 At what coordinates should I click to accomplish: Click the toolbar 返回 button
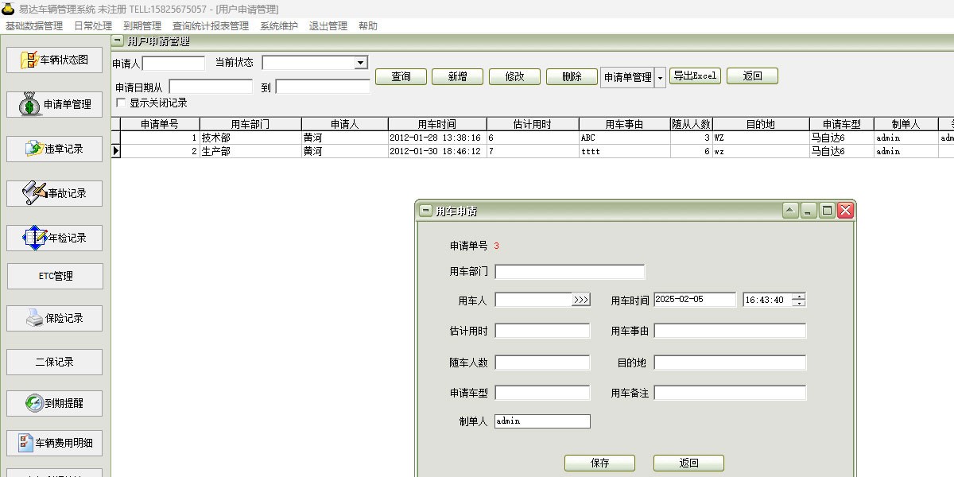tap(752, 76)
